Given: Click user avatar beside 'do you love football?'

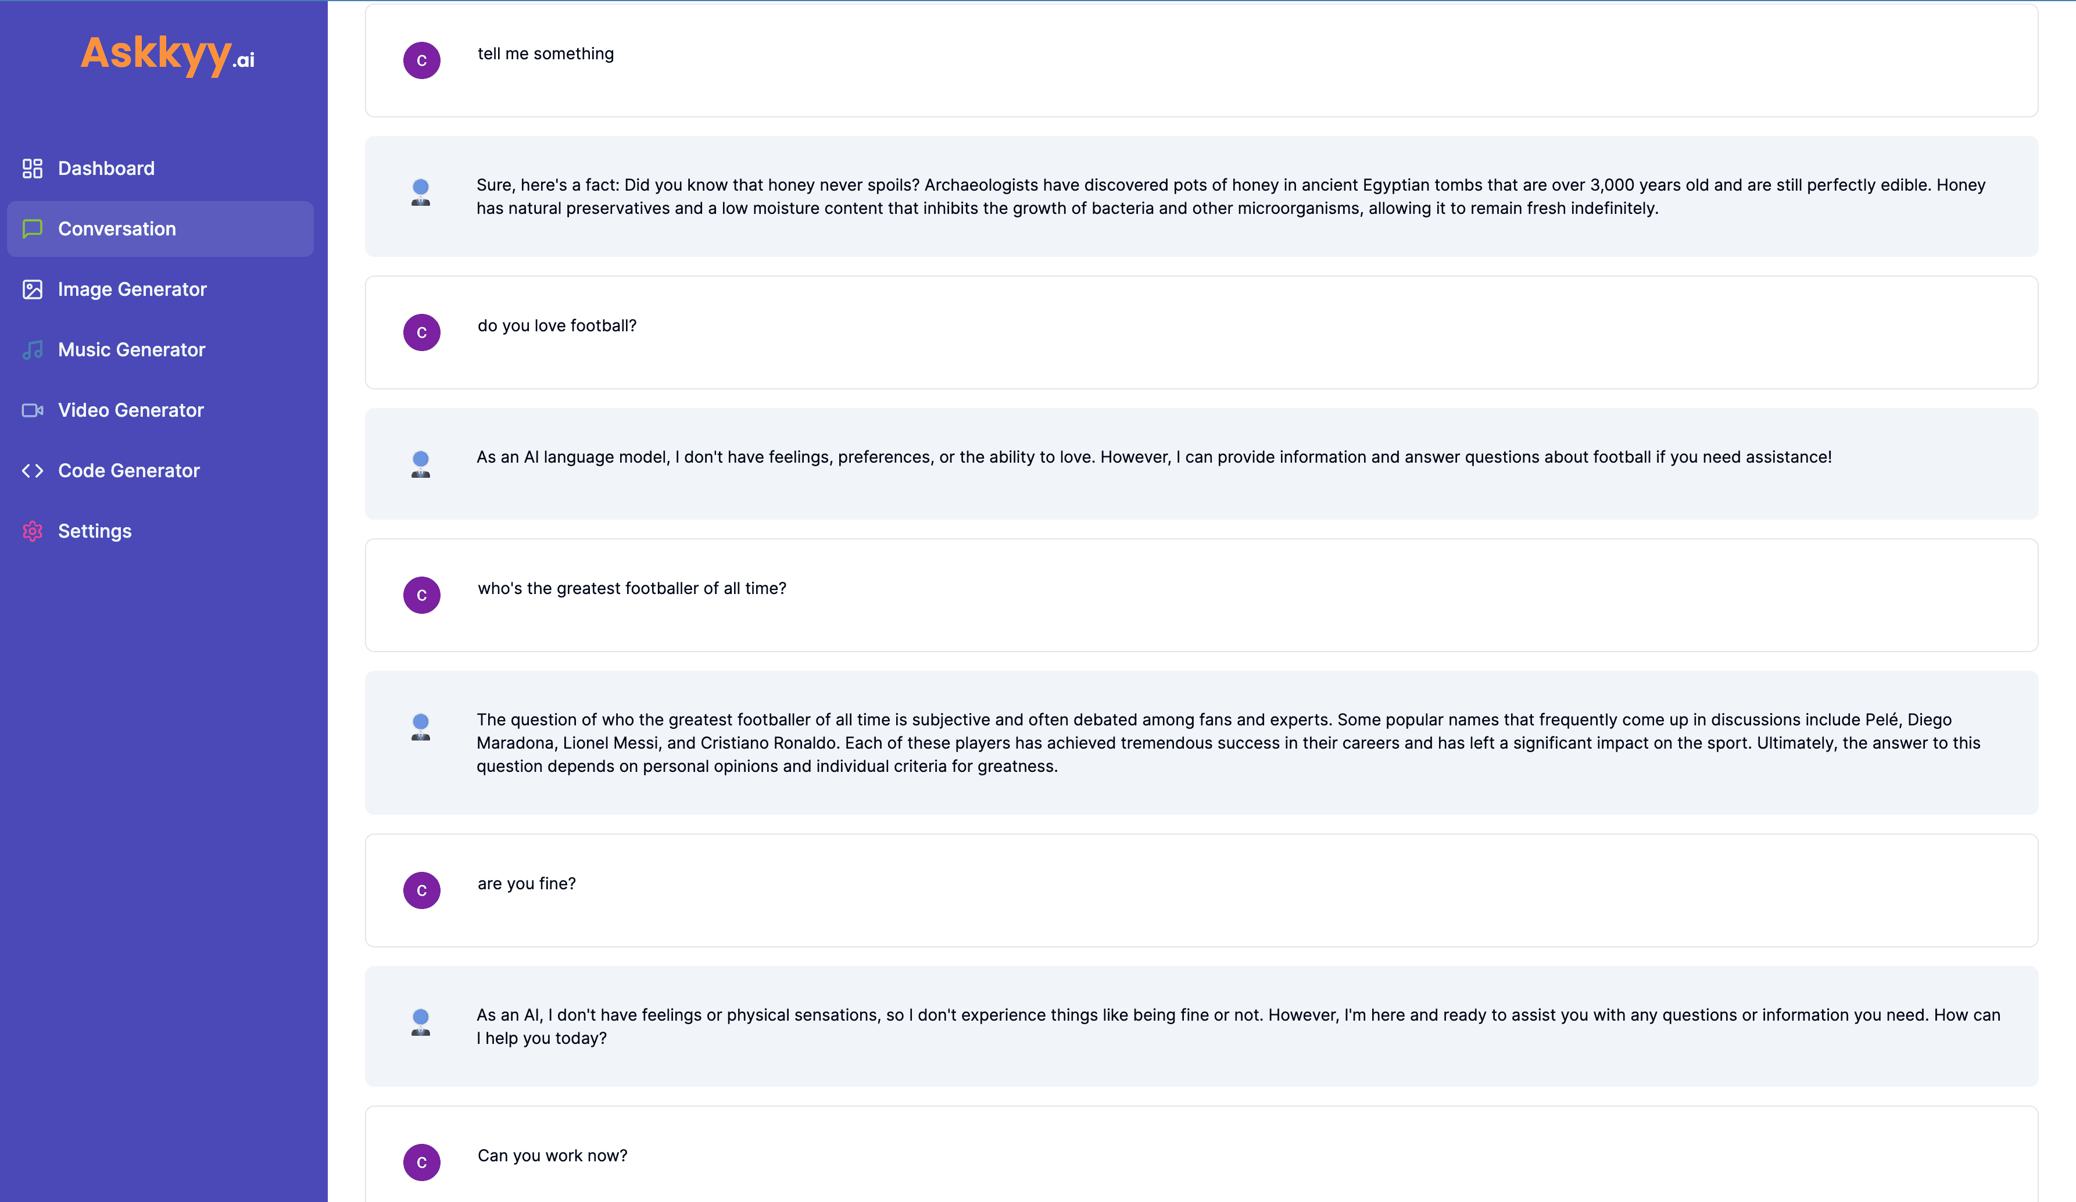Looking at the screenshot, I should click(x=421, y=333).
